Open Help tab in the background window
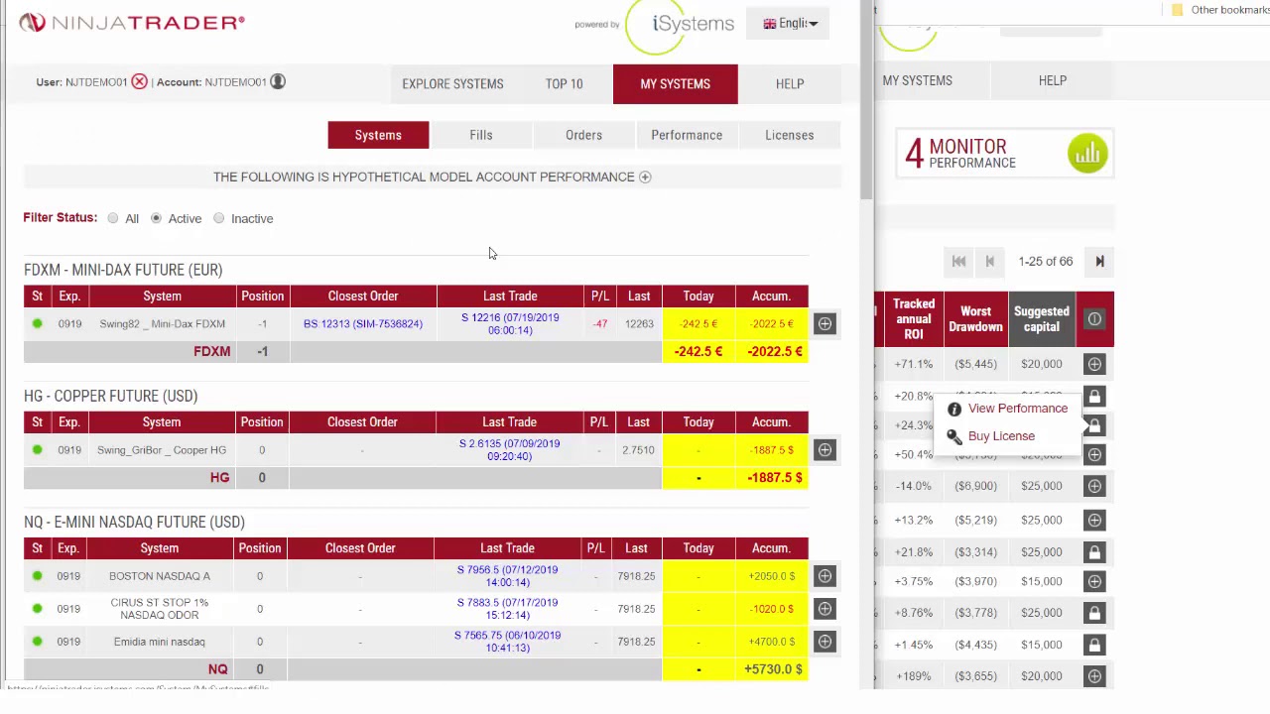Screen dimensions: 1270x714 [1053, 80]
